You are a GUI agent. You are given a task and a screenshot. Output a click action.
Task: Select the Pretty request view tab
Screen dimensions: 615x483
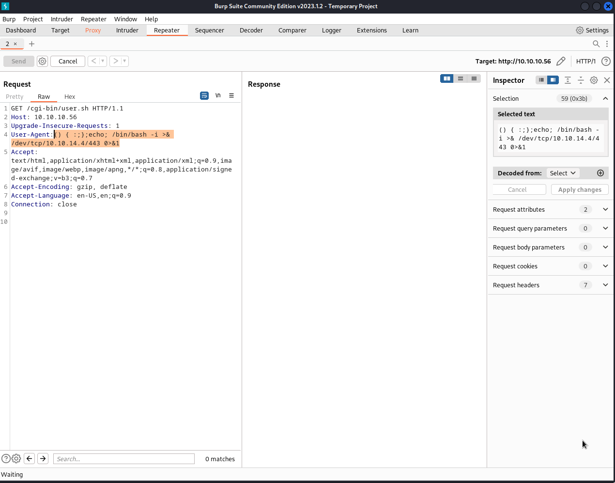pos(15,96)
